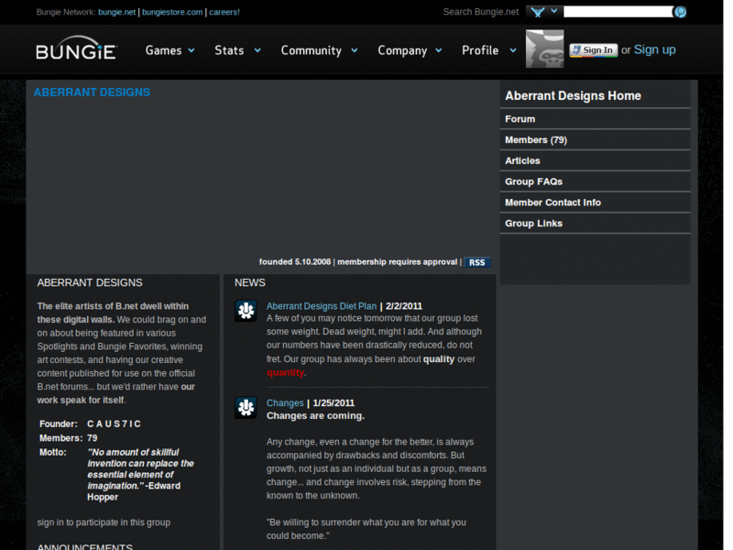Image resolution: width=733 pixels, height=550 pixels.
Task: Click founder name C A U S 7 I C
Action: [x=114, y=424]
